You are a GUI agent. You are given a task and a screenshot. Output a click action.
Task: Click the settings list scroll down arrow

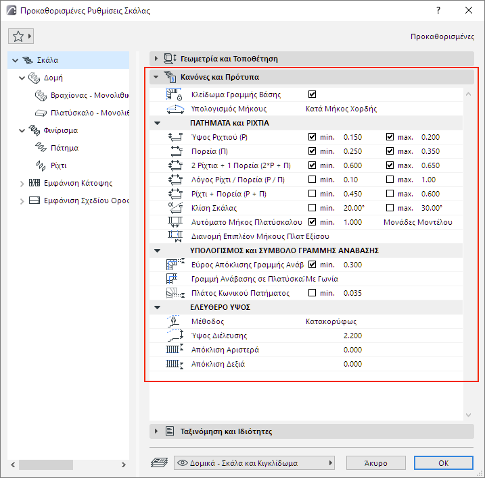(x=468, y=415)
